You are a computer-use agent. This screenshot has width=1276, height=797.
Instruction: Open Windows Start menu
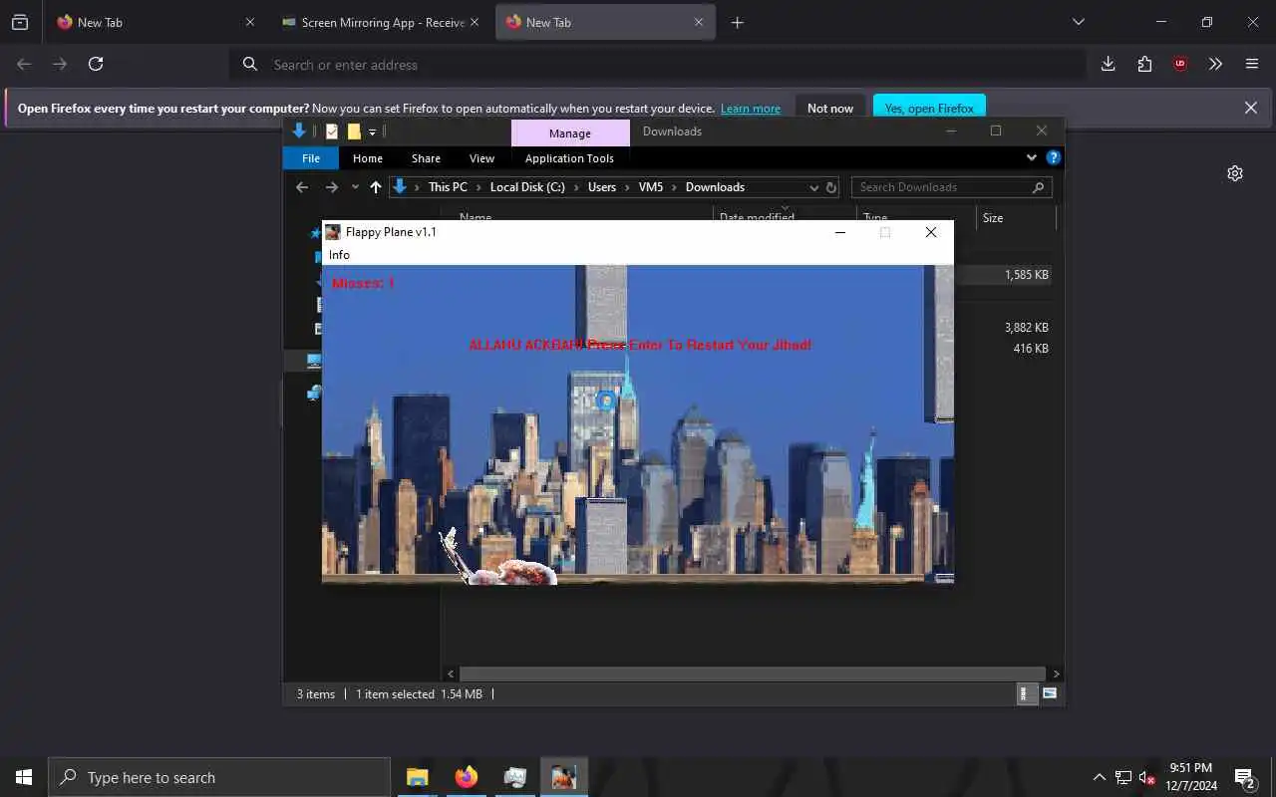24,777
